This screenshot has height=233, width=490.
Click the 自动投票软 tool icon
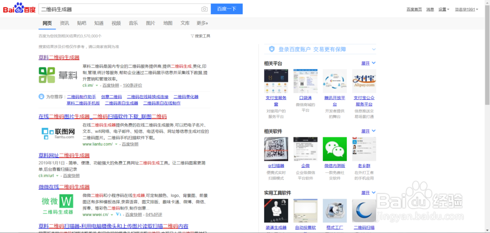(305, 211)
